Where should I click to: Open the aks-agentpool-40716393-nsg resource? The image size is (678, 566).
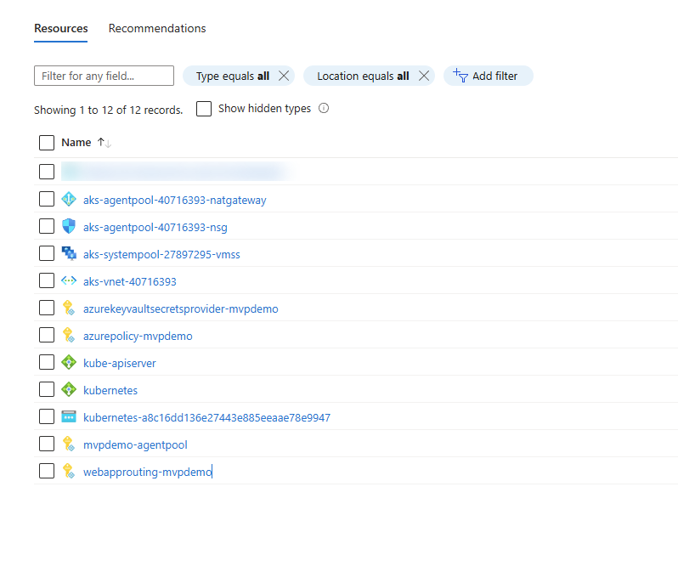tap(155, 228)
